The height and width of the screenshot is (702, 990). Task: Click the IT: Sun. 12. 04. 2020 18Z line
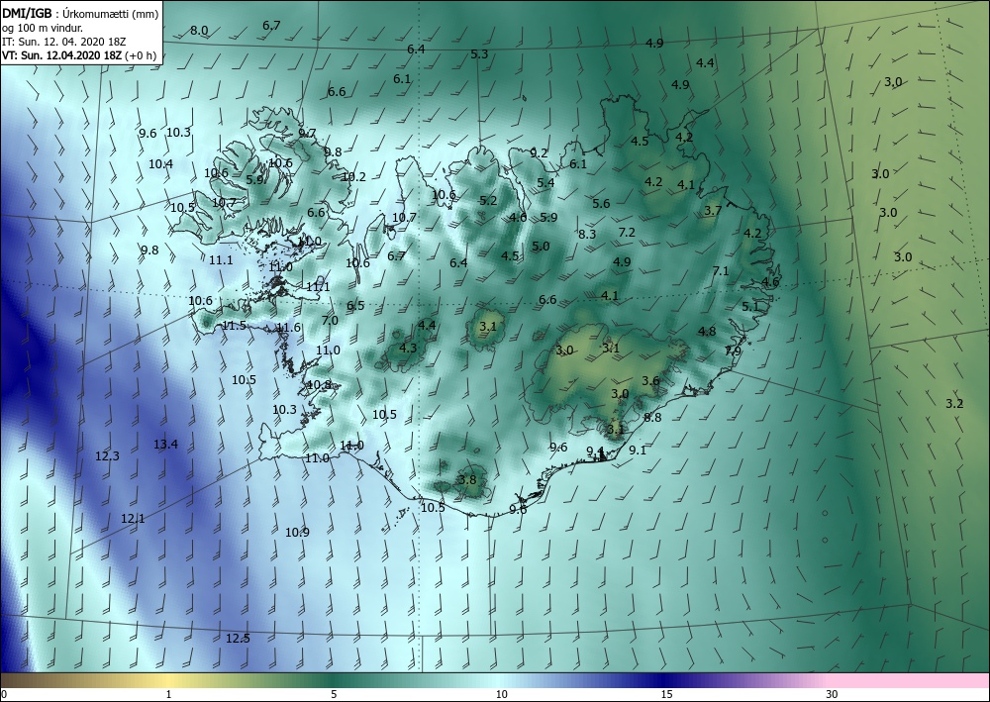coord(64,41)
